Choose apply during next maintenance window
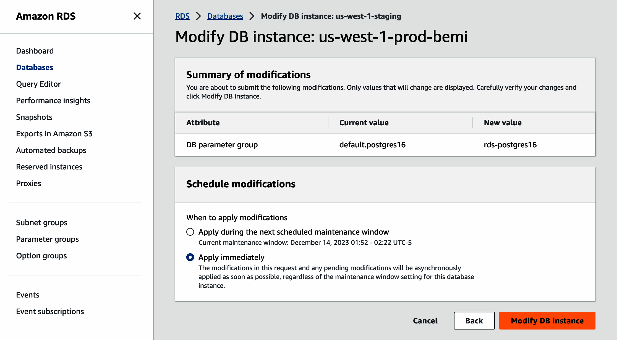 tap(190, 232)
